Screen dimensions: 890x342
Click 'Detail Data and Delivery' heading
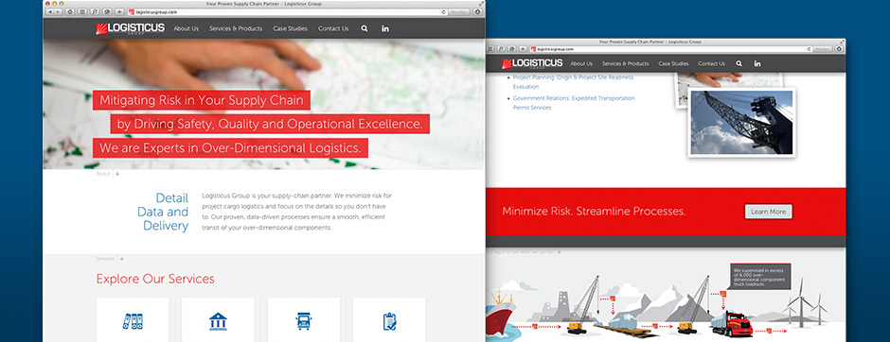coord(163,212)
